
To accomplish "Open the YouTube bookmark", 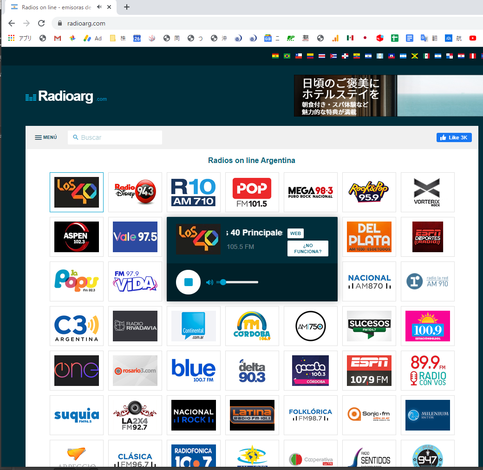I will (x=472, y=38).
